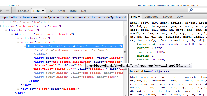Select div.main-inner1 in the breadcrumb path
This screenshot has width=207, height=96.
(76, 17)
